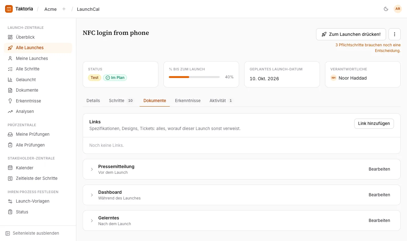Screen dimensions: 407x241
Task: Click the launch progress bar
Action: pos(194,77)
